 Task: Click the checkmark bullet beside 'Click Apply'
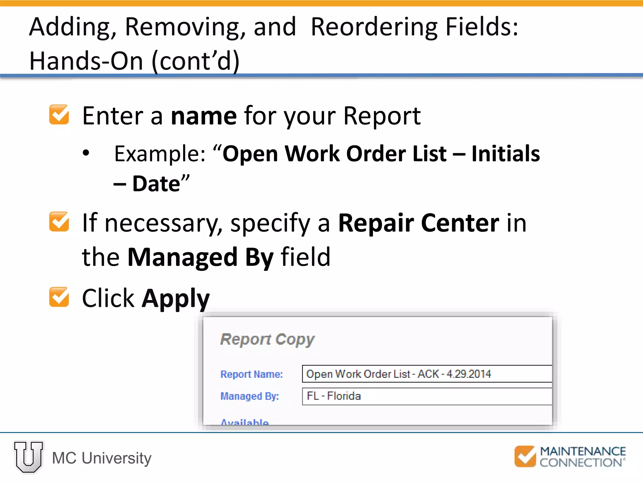click(59, 297)
